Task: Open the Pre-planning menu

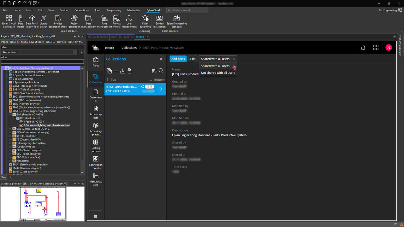Action: pos(114,10)
